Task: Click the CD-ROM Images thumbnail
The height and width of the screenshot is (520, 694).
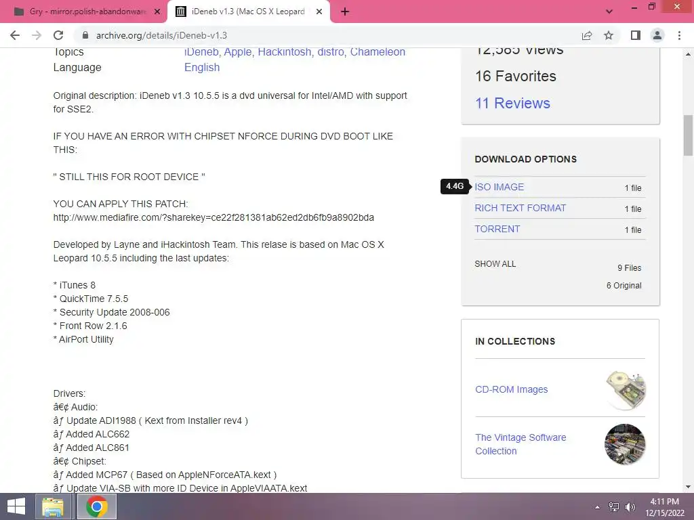Action: (x=625, y=389)
